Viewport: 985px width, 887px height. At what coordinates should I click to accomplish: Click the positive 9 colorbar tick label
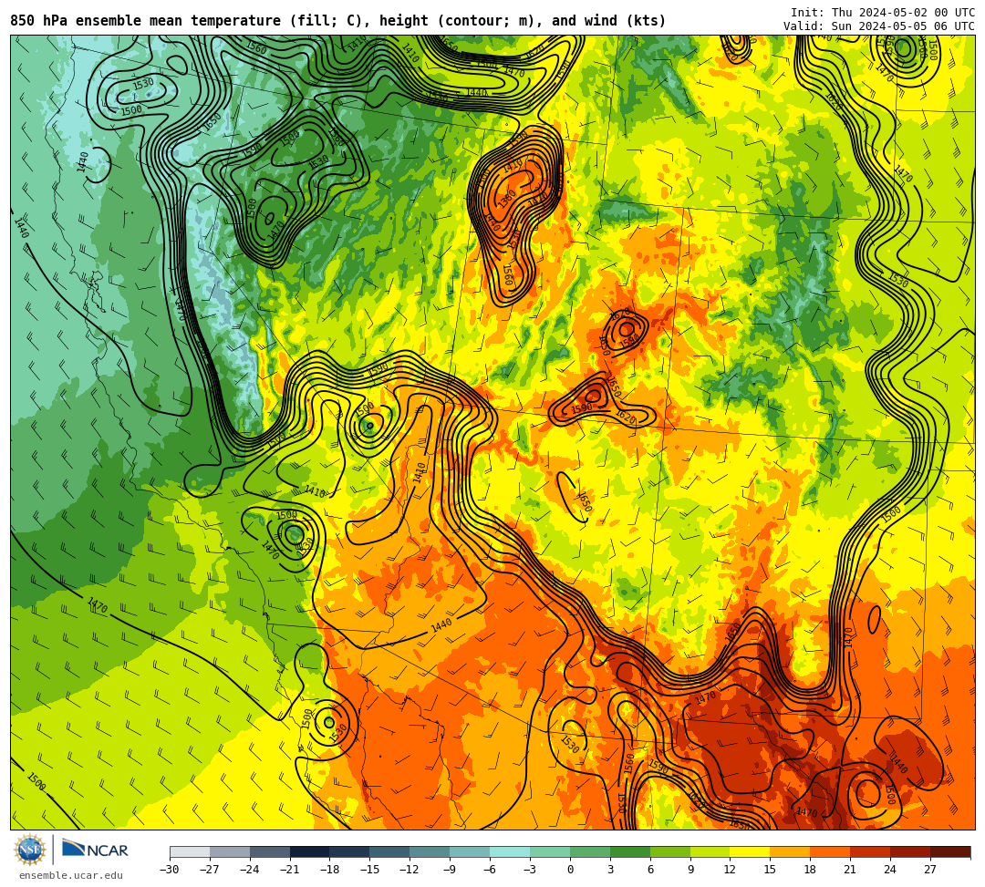point(690,870)
